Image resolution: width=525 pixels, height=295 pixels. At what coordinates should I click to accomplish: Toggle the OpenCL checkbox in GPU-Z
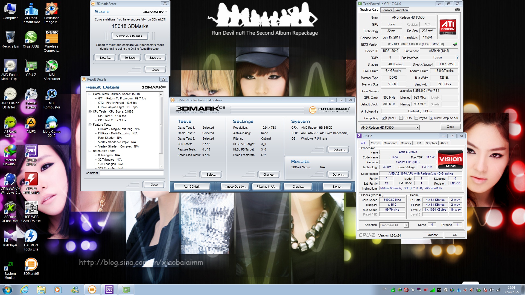(x=384, y=118)
